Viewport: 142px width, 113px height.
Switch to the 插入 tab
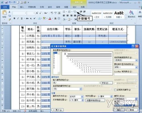tap(22, 7)
